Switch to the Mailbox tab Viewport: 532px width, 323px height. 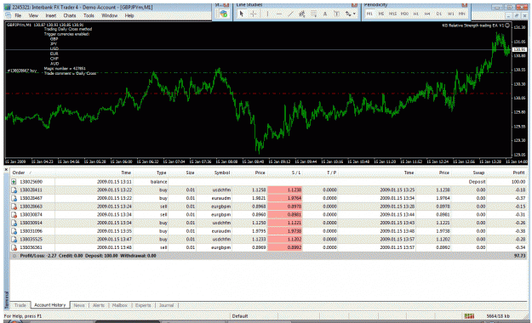click(119, 305)
